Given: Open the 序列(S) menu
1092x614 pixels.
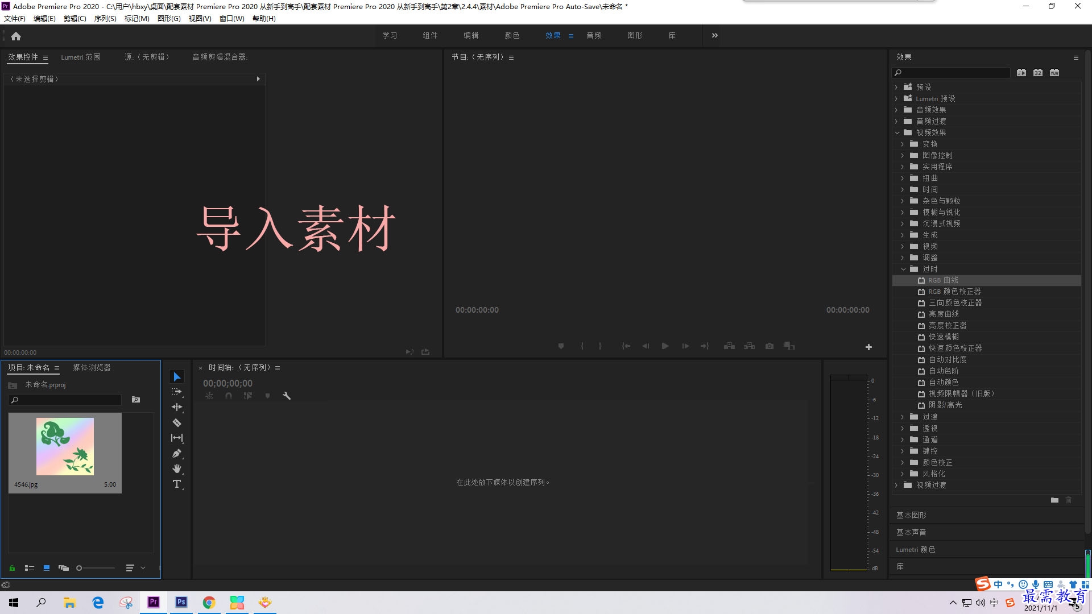Looking at the screenshot, I should pos(105,19).
